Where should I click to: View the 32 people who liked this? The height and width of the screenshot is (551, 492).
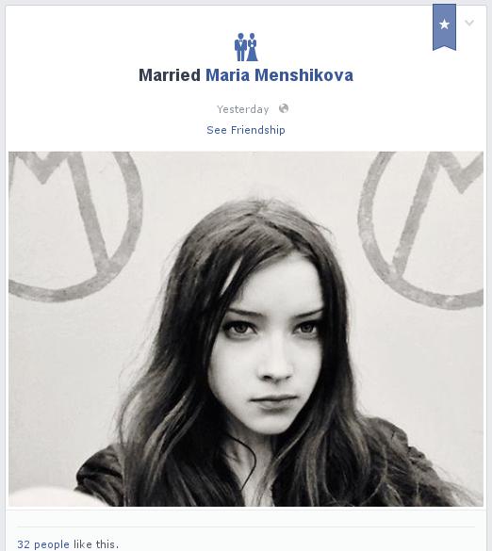point(43,544)
